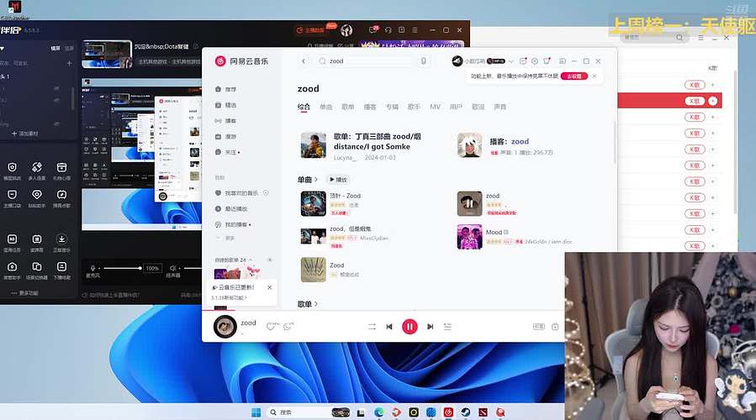Image resolution: width=756 pixels, height=420 pixels.
Task: Expand the 单曲 results section
Action: (308, 179)
